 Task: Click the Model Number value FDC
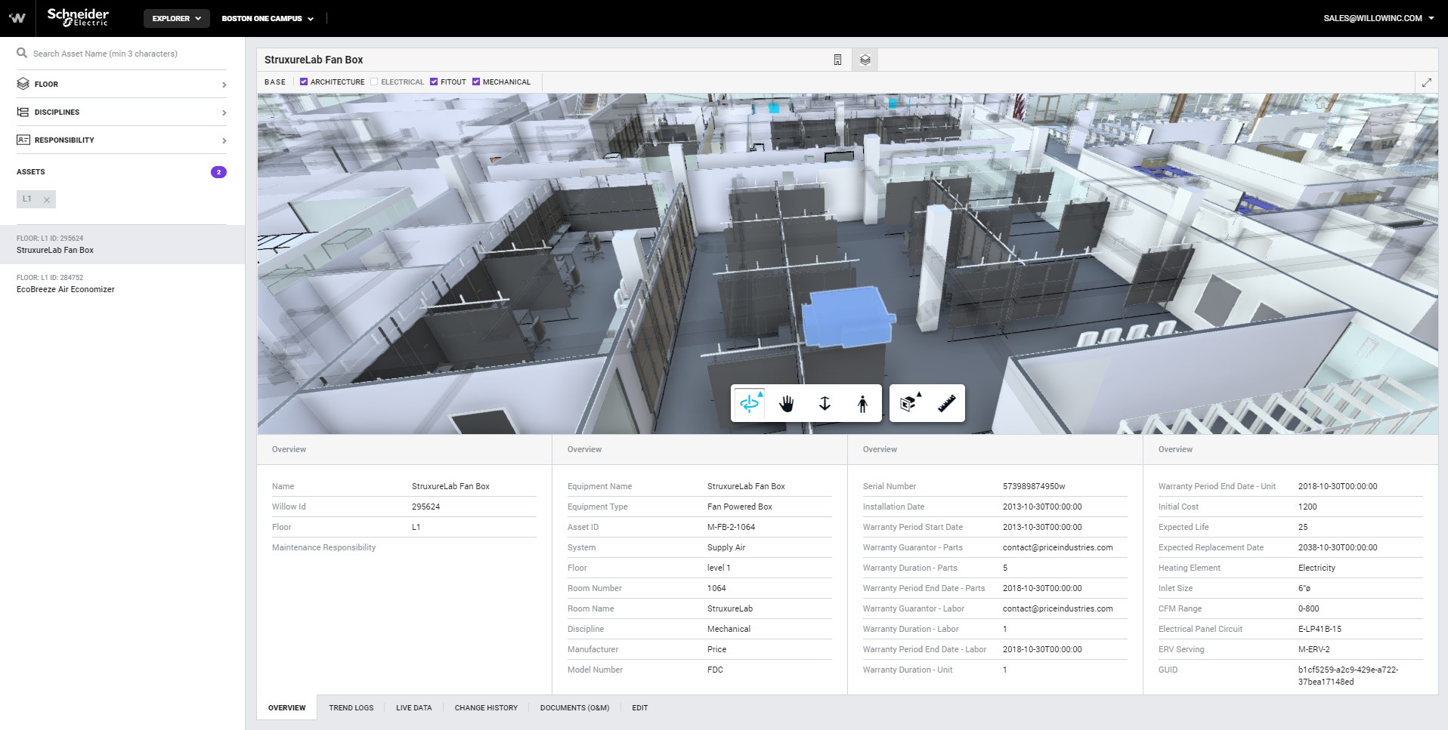715,670
